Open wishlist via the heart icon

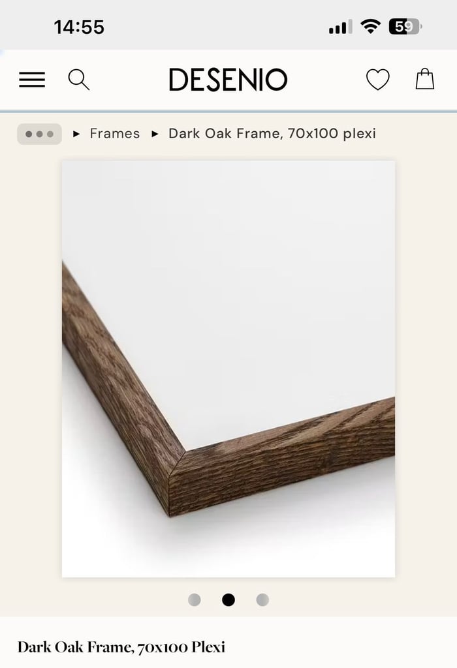coord(378,80)
